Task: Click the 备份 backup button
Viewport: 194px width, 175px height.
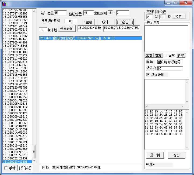Action: click(177, 155)
